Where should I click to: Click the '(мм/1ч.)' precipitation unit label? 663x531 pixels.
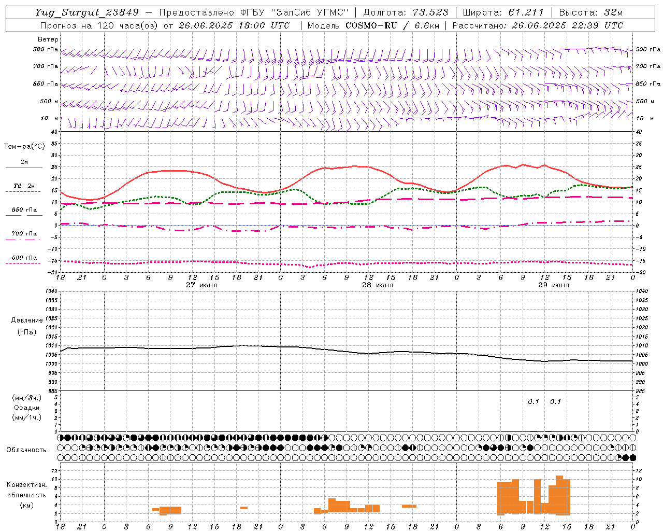27,417
